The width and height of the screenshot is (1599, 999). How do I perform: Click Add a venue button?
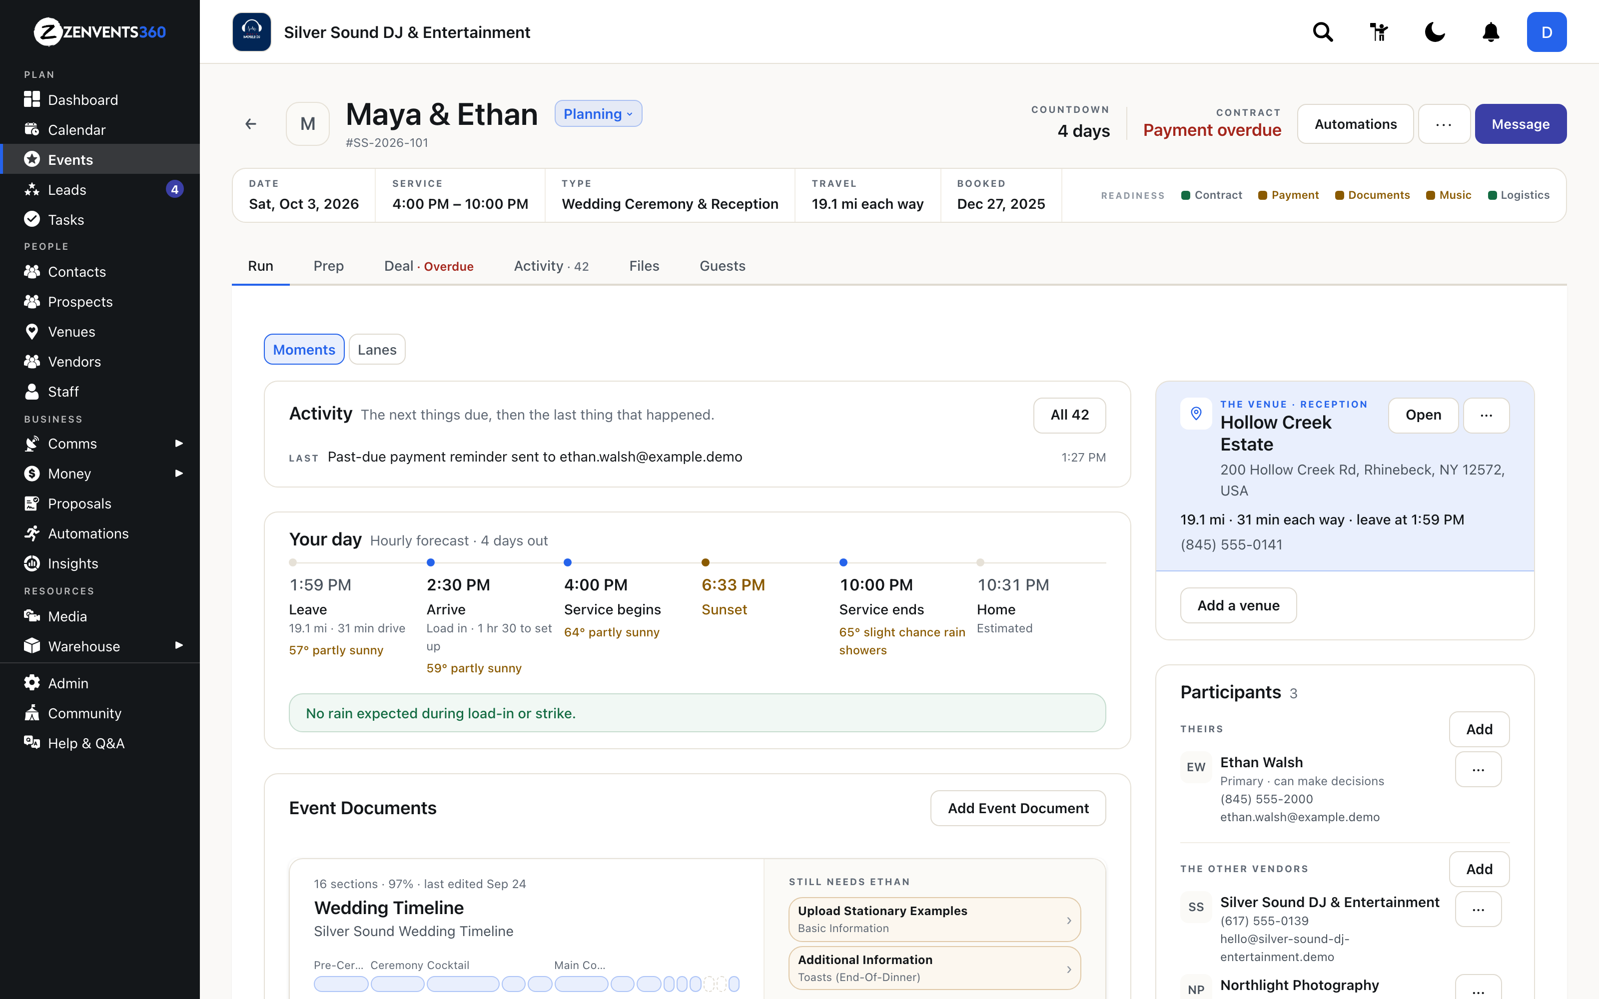pos(1238,605)
